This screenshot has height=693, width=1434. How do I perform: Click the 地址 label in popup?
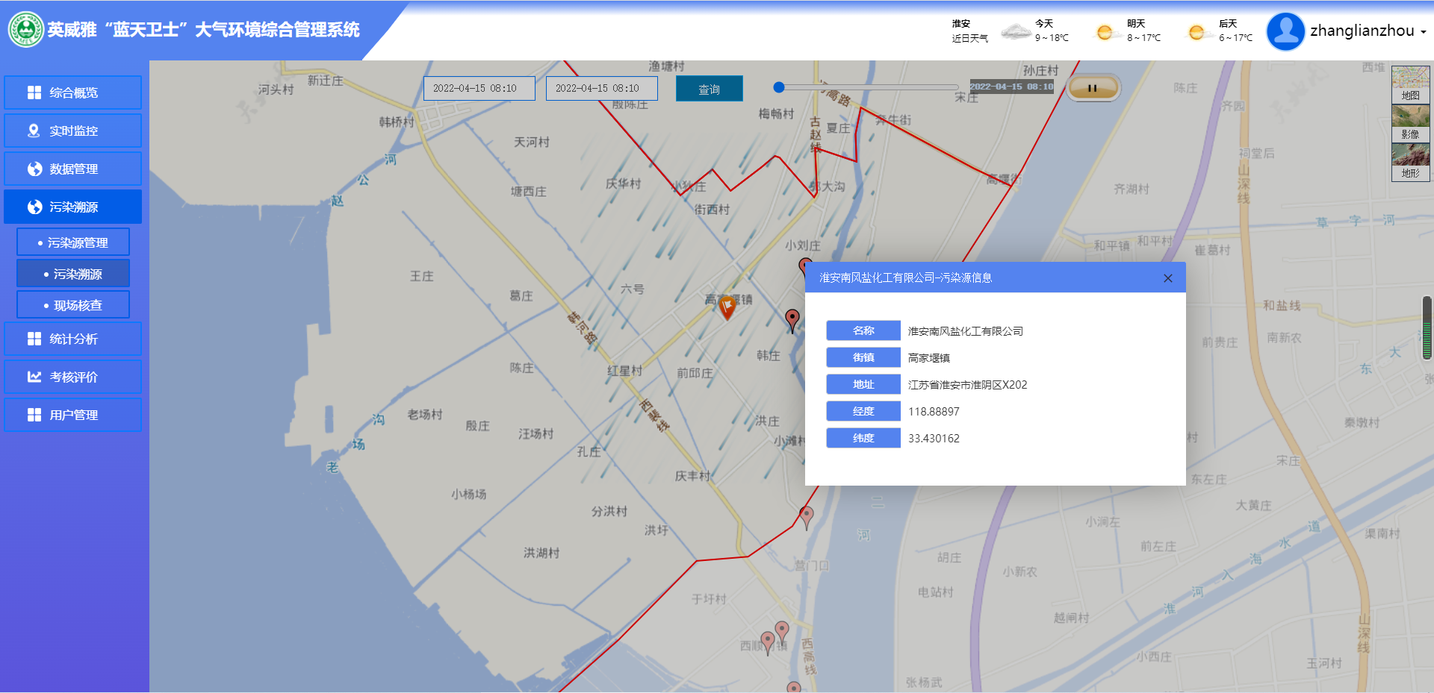[x=863, y=384]
